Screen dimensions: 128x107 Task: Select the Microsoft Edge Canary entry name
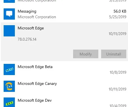tap(37, 84)
